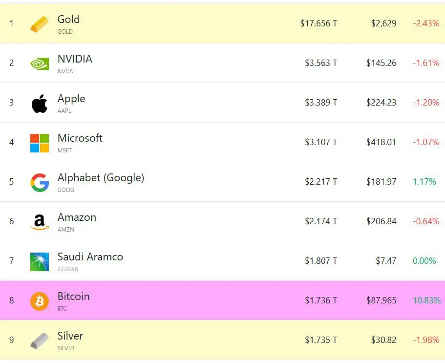Click Silver's -1.98% change value

[426, 340]
